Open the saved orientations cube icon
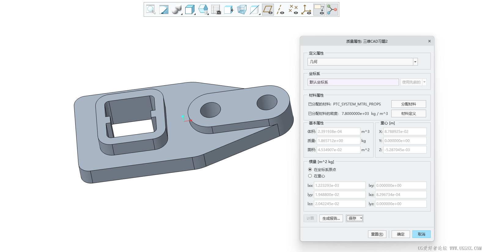 [190, 9]
